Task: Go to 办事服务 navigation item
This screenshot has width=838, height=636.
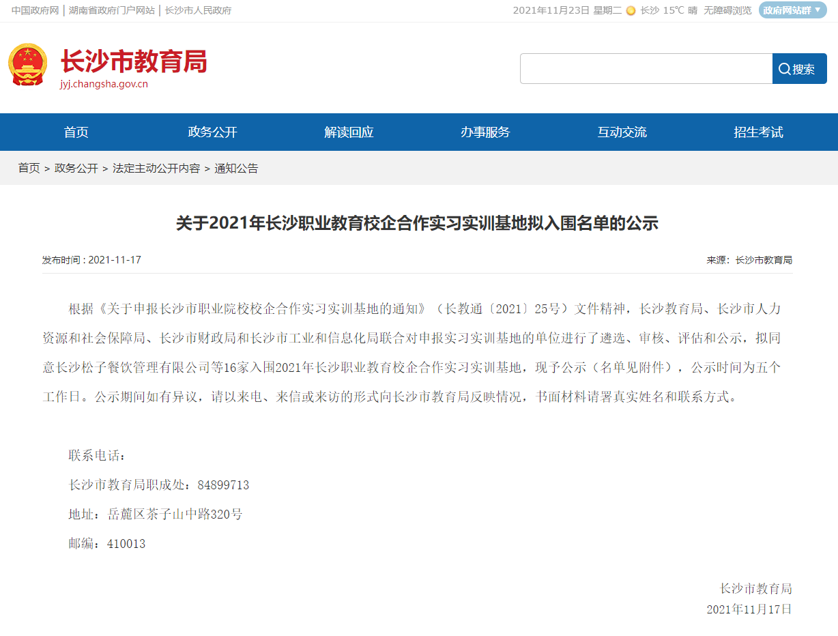Action: 485,132
